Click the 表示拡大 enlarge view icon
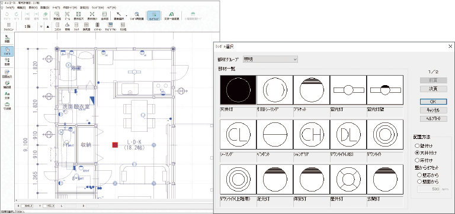The image size is (455, 214). (78, 14)
